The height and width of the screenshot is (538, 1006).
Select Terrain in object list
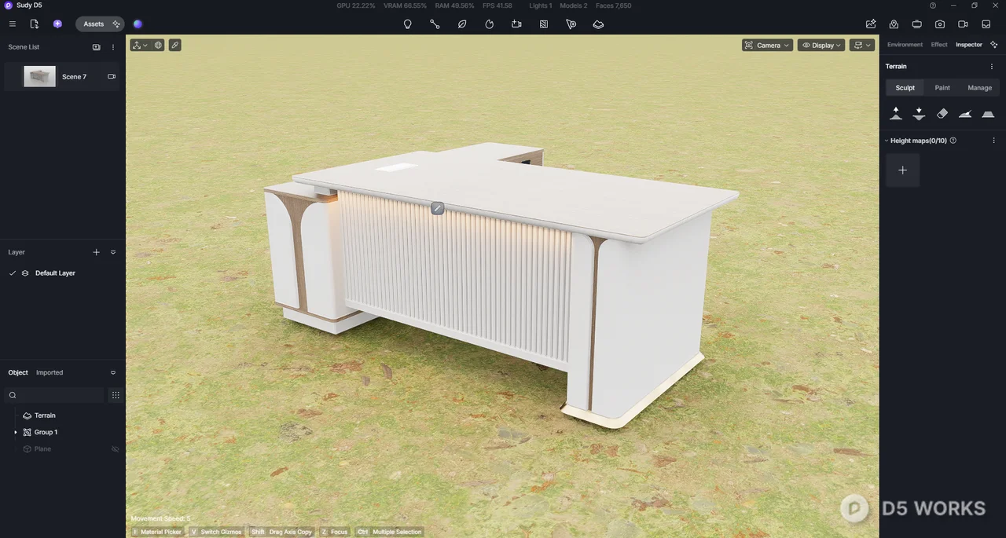45,415
